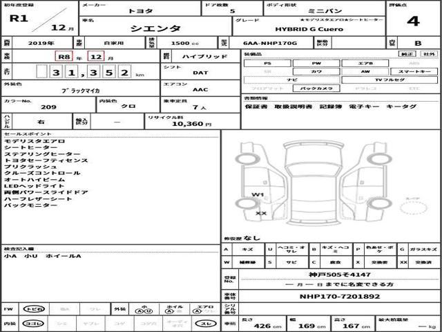The width and height of the screenshot is (442, 332).
Task: Click the evaluation score "4"
Action: coord(413,21)
